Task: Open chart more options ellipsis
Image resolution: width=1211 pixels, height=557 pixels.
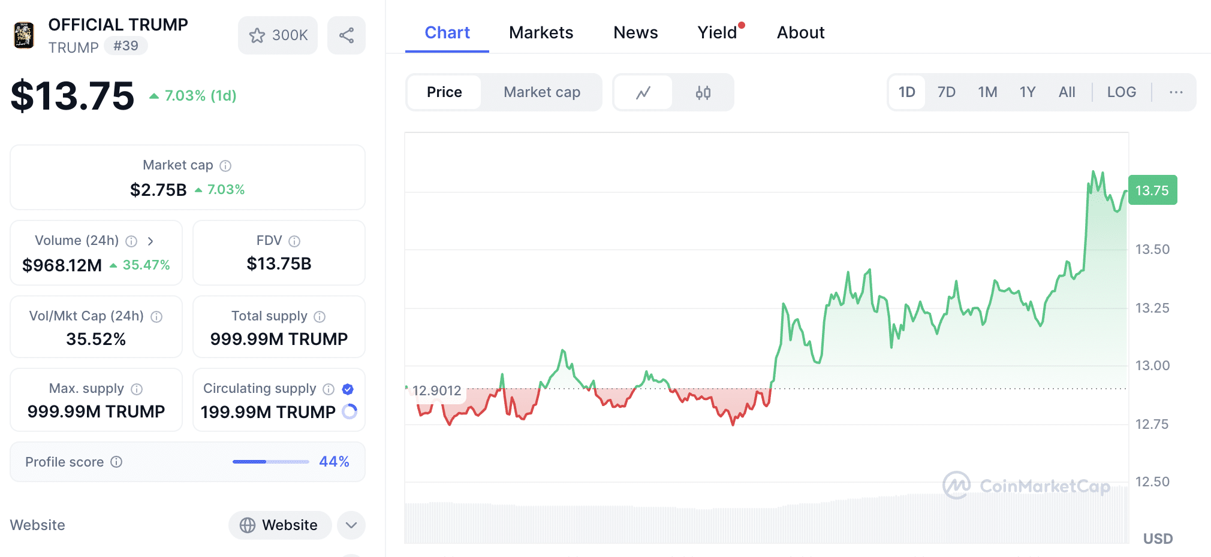Action: pyautogui.click(x=1176, y=92)
